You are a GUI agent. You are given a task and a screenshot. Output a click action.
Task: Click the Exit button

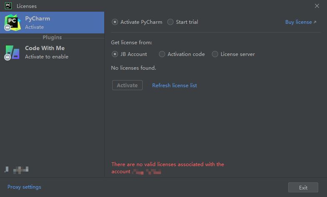pos(303,187)
